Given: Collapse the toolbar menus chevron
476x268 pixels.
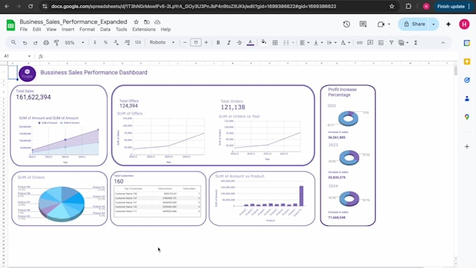Looking at the screenshot, I should [443, 43].
